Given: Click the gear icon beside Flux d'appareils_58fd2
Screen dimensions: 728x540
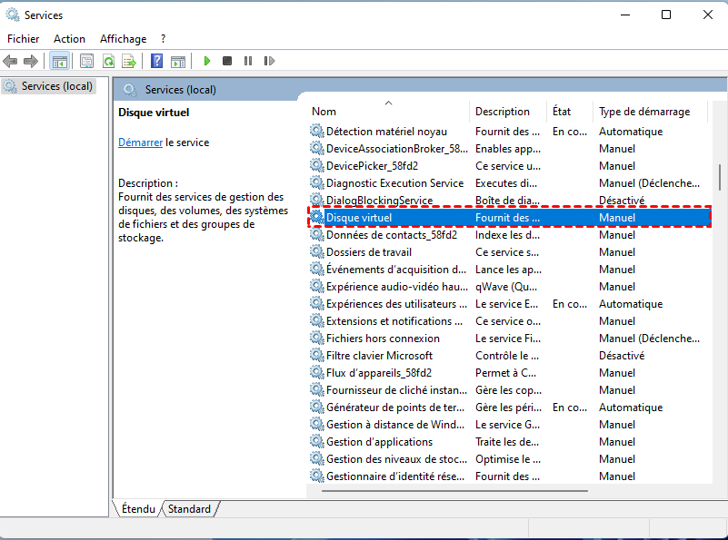Looking at the screenshot, I should point(317,372).
